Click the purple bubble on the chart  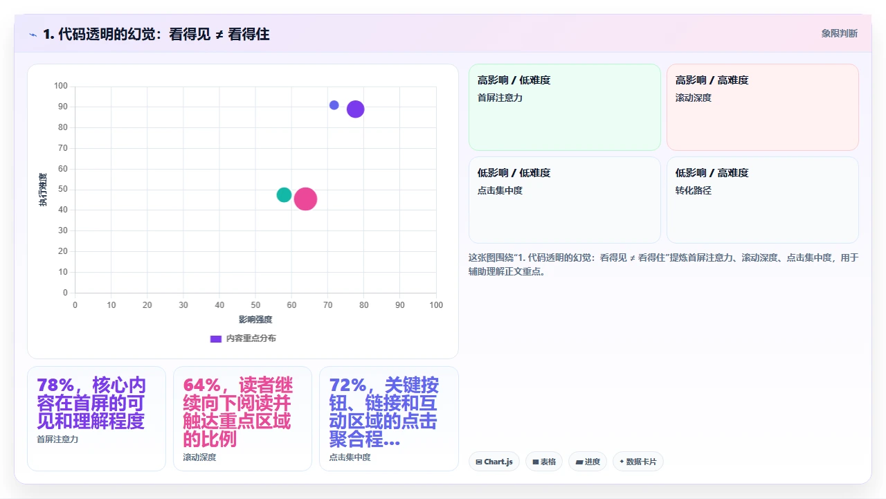(x=355, y=109)
